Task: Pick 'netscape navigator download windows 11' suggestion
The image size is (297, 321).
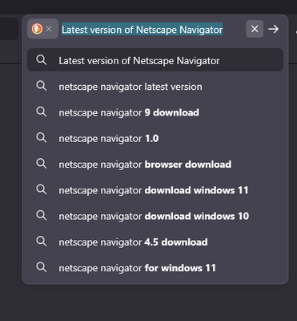Action: click(155, 190)
